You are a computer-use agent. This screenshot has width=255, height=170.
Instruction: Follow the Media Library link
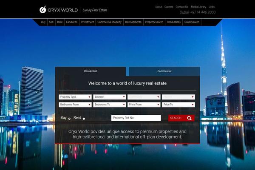click(x=198, y=7)
